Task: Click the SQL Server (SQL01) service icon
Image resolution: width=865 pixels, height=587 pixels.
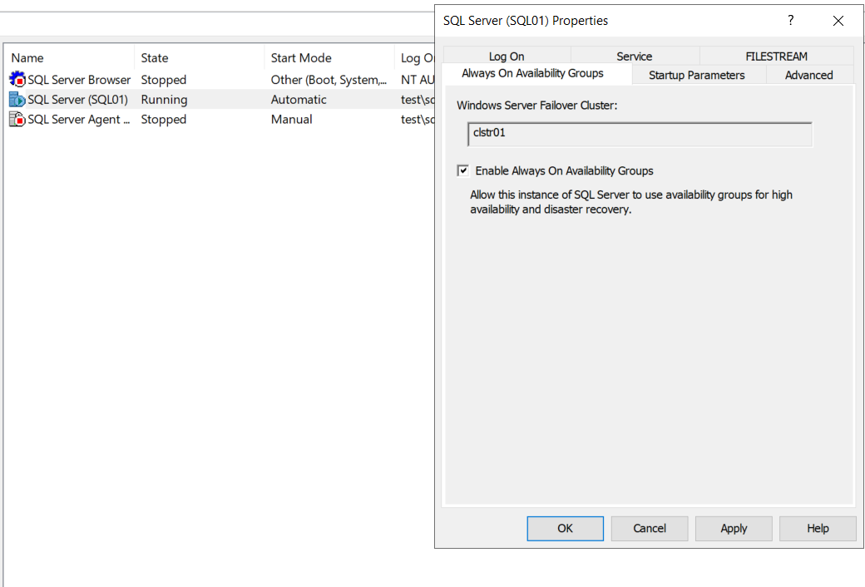Action: click(17, 99)
